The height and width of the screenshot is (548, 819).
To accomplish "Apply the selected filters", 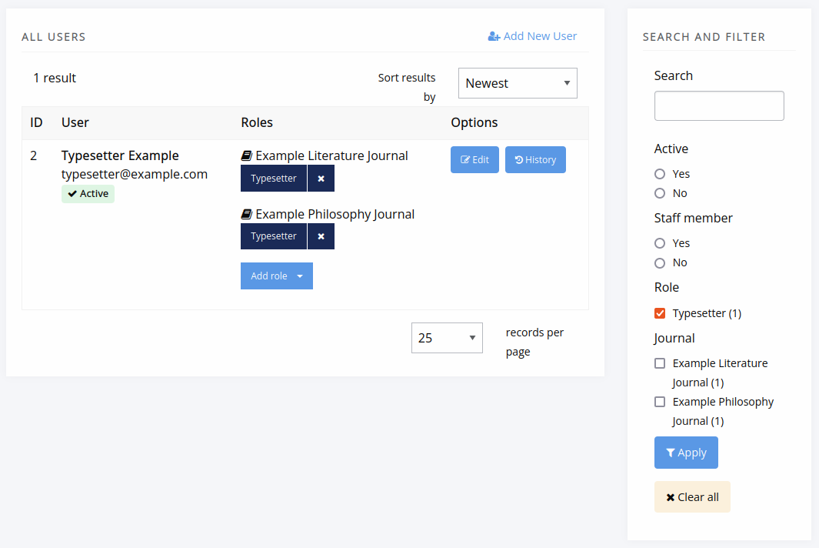I will (x=686, y=453).
